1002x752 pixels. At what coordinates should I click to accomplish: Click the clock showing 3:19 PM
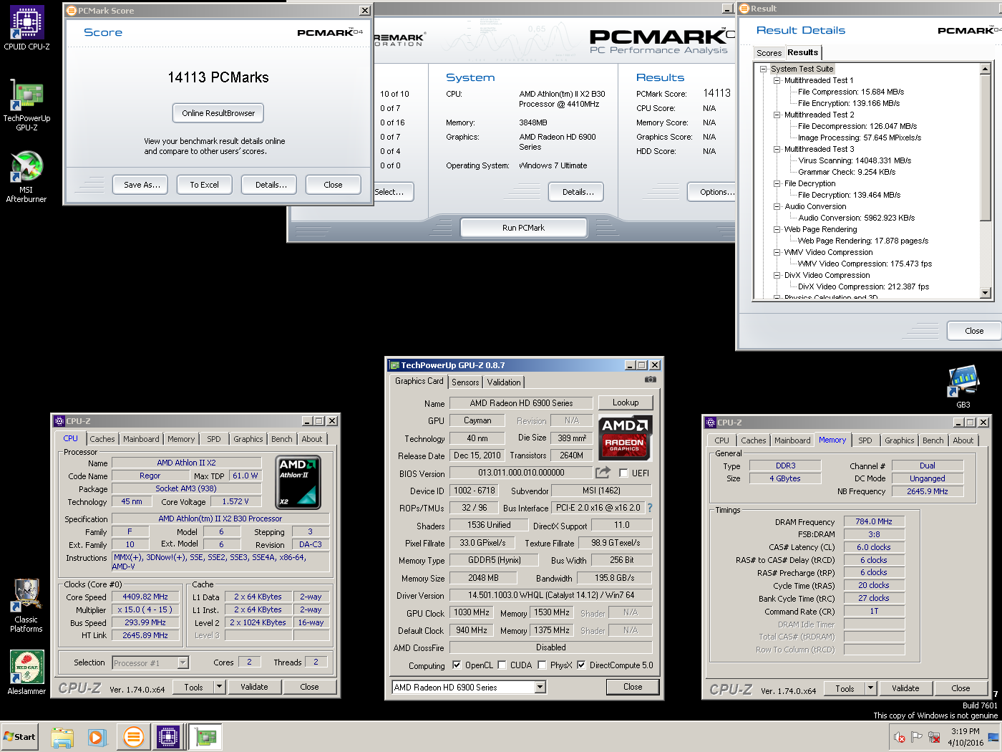click(965, 731)
